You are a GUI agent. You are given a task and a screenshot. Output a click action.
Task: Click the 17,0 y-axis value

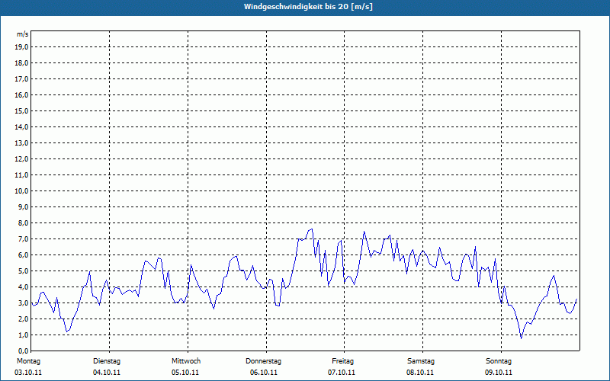coord(21,79)
